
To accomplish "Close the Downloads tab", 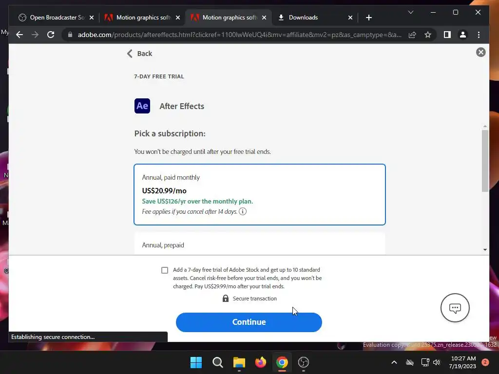I will point(350,18).
